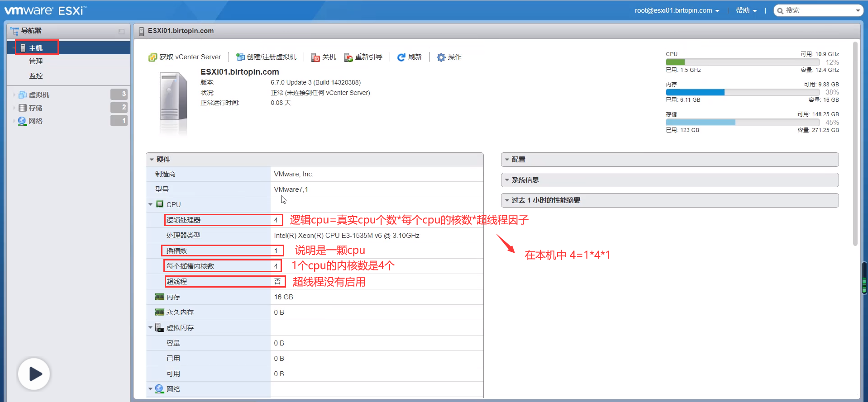Viewport: 868px width, 402px height.
Task: Click the 内存 memory usage bar
Action: click(743, 92)
